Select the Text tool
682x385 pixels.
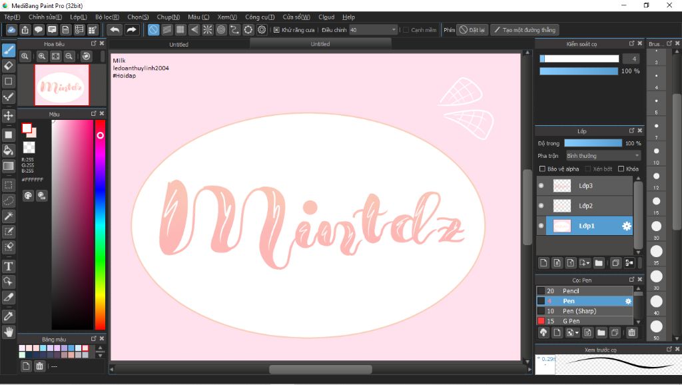[9, 266]
